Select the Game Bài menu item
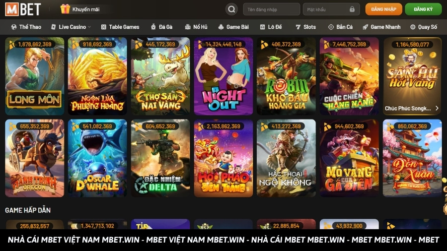Screen dimensions: 447x251 pos(233,27)
